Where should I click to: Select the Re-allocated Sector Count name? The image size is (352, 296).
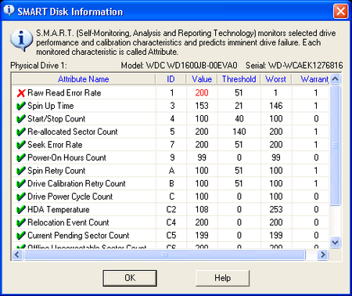pyautogui.click(x=73, y=132)
